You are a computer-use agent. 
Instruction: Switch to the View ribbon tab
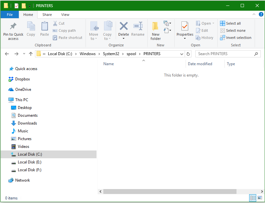coord(65,15)
